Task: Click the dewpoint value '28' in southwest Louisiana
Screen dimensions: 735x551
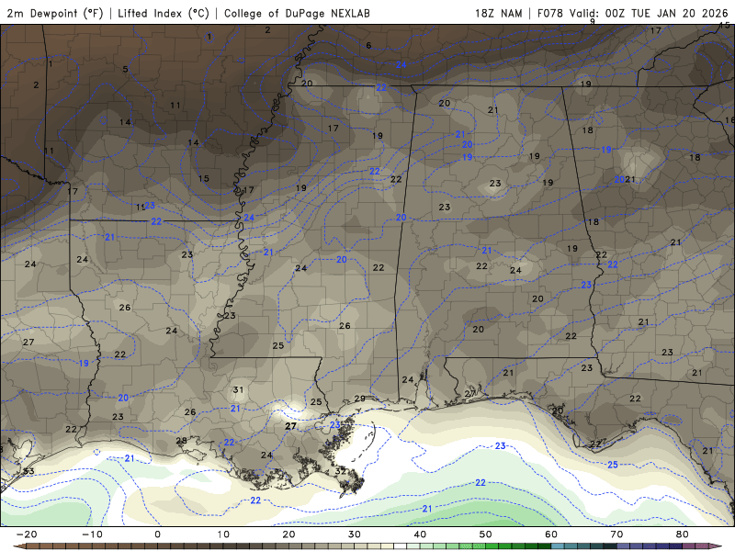Action: click(181, 441)
